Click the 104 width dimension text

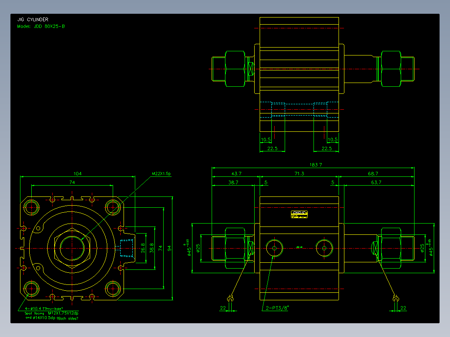coord(78,174)
